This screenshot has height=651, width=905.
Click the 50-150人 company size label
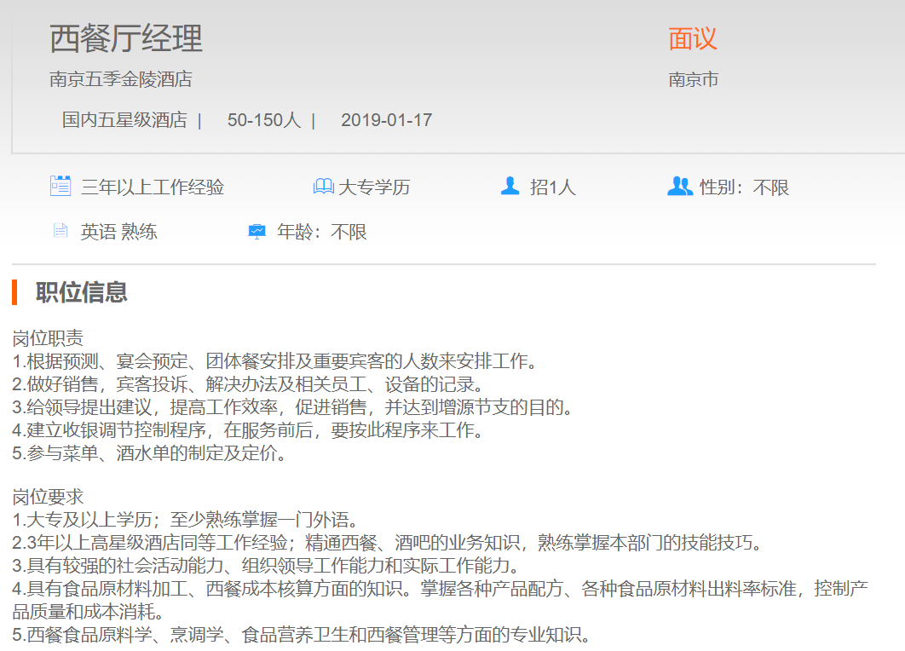pyautogui.click(x=263, y=120)
